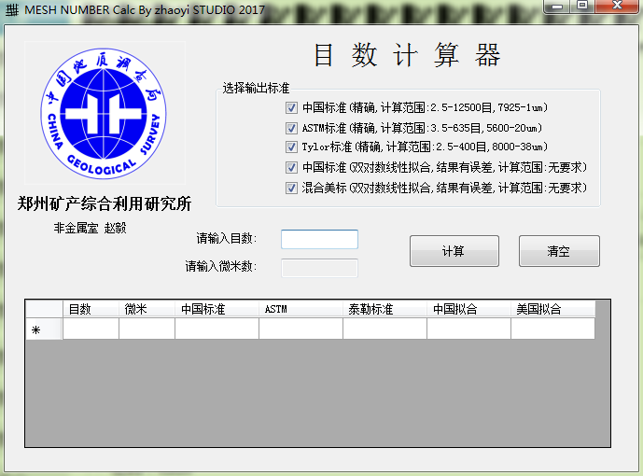Select the 目数 column header

click(x=91, y=309)
